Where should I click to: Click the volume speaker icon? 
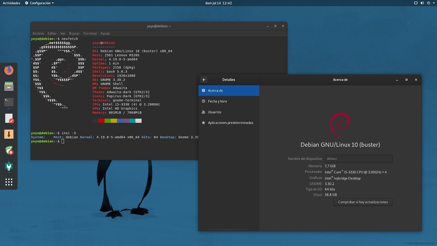click(x=422, y=3)
